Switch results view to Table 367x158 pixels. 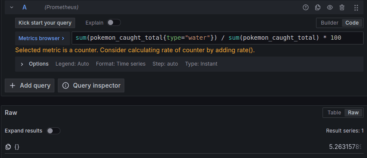(334, 113)
